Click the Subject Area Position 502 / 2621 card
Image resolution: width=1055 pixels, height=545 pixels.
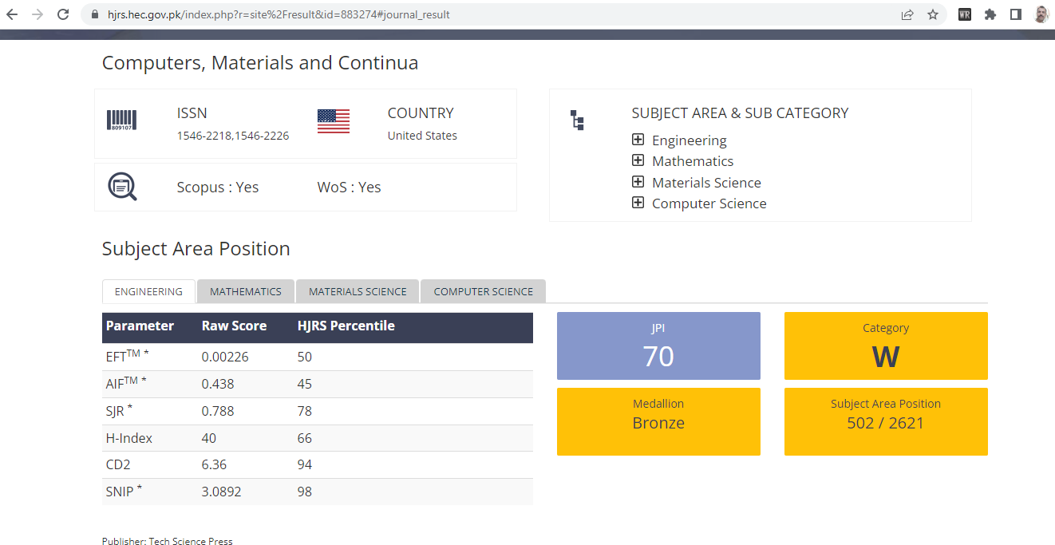click(x=886, y=421)
